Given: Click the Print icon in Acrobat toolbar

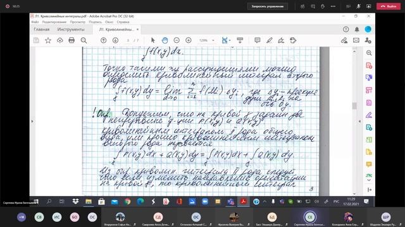Looking at the screenshot, I should coord(72,40).
